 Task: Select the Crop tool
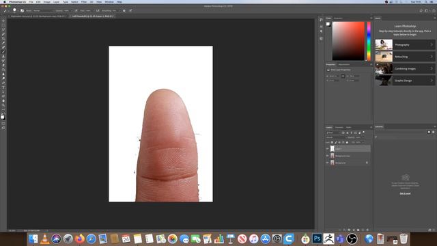click(3, 38)
